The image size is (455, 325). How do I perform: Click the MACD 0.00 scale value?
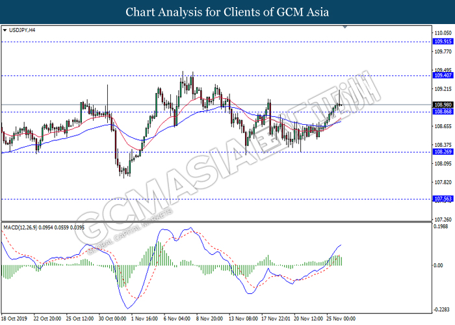[438, 265]
